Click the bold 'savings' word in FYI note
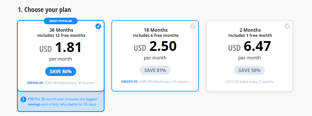The image size is (312, 116). tap(34, 104)
